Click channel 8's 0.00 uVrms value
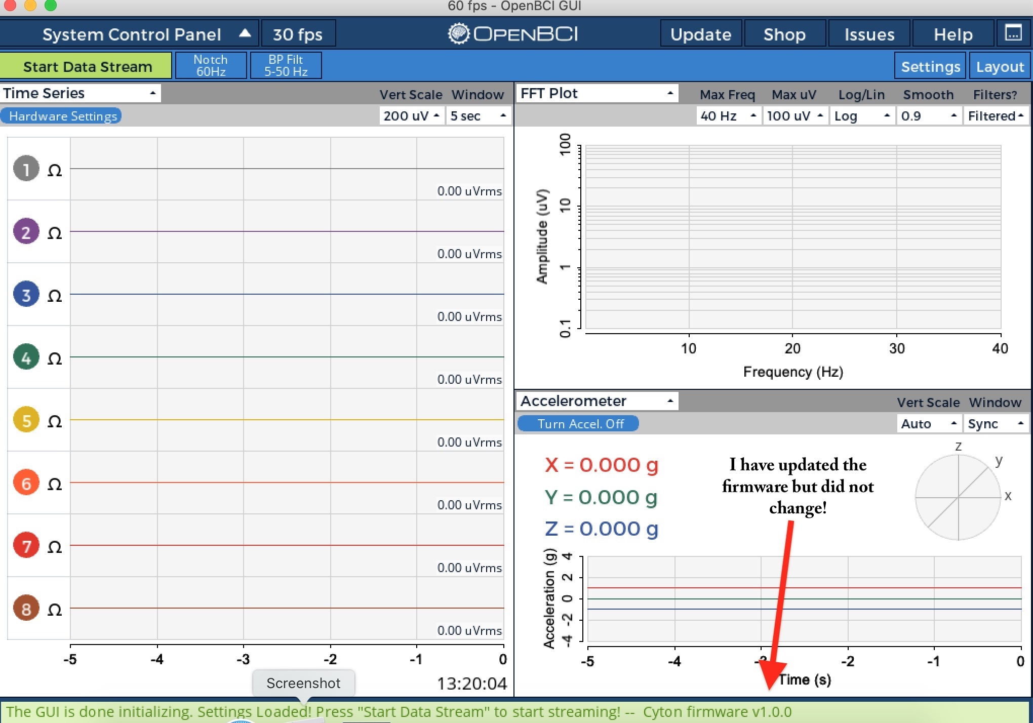The width and height of the screenshot is (1033, 723). (469, 630)
